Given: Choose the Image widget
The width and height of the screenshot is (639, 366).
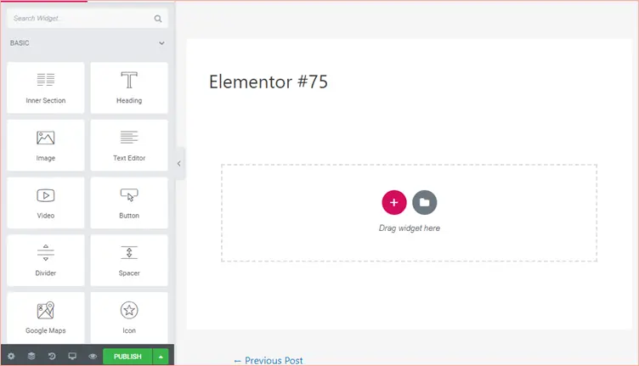Looking at the screenshot, I should click(46, 144).
